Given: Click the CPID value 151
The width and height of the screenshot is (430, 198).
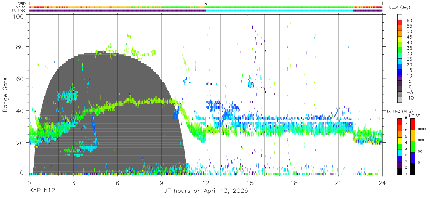Looking at the screenshot, I should point(206,4).
